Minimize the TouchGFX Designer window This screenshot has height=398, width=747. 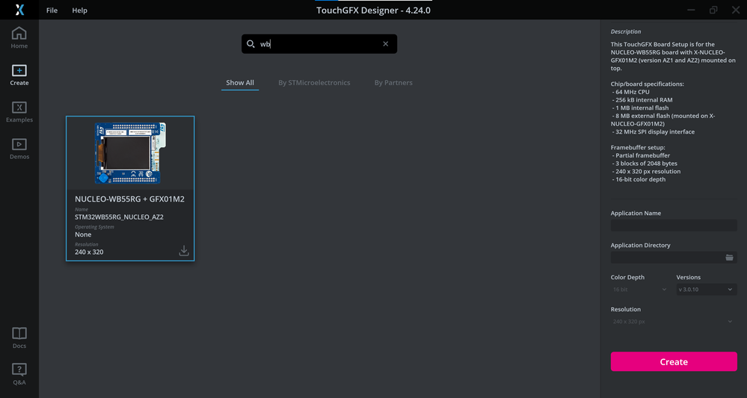(x=691, y=10)
